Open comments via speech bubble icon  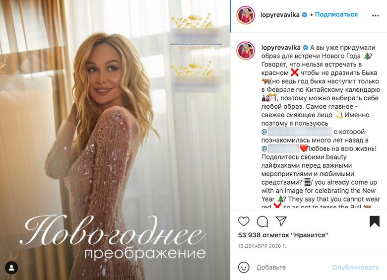point(262,221)
